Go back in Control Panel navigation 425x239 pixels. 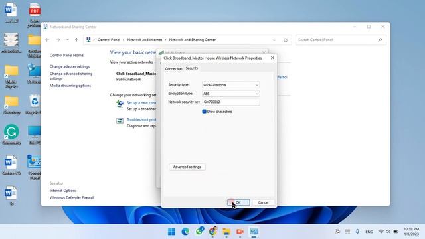coord(47,40)
